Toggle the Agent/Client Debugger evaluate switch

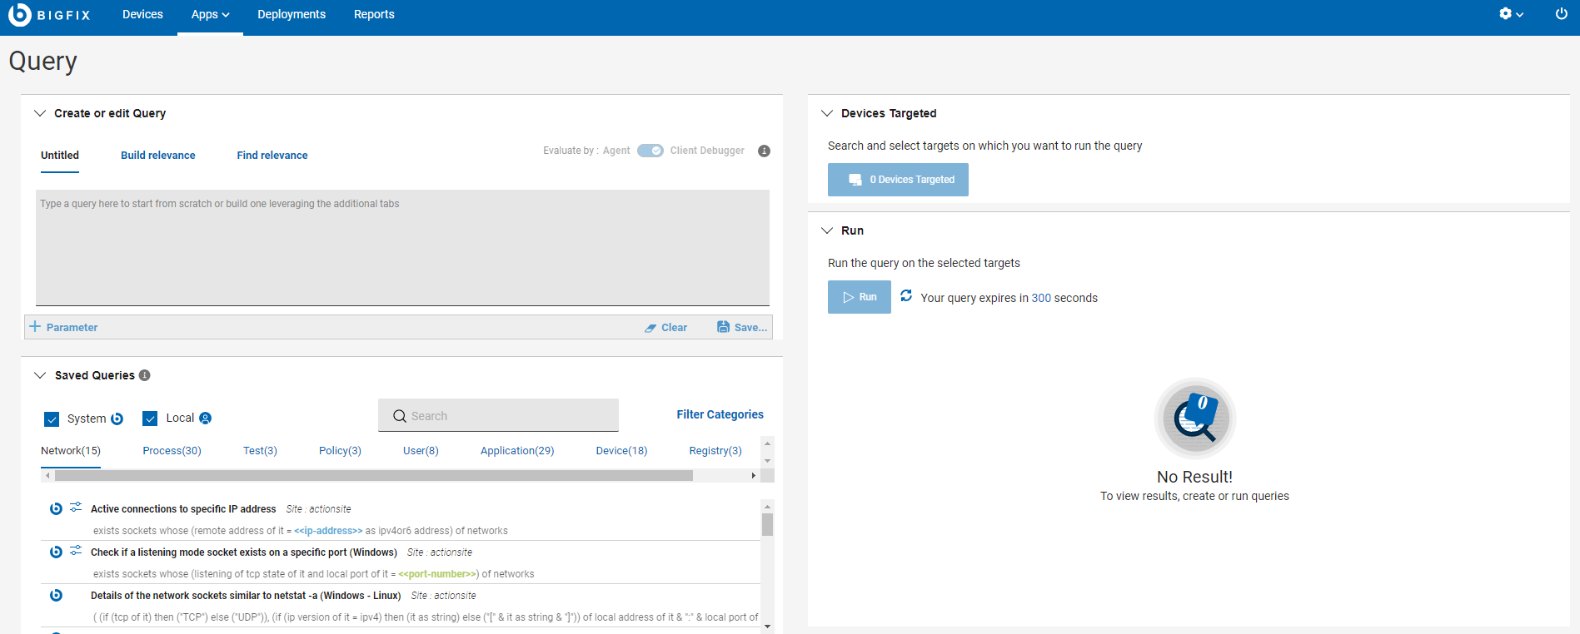click(x=650, y=151)
